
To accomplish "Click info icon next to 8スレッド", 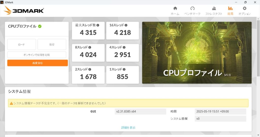I will 90,47.
